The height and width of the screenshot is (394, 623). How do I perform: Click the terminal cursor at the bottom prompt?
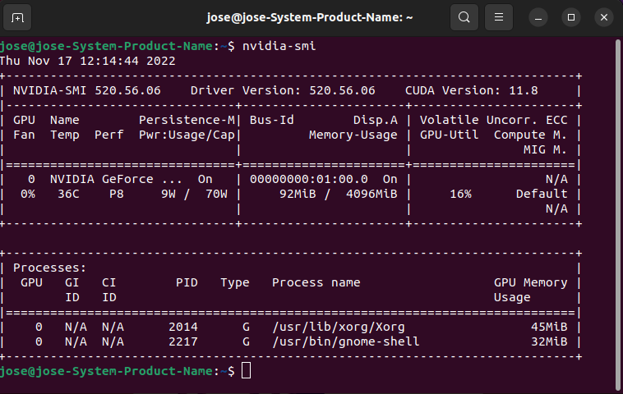point(246,370)
